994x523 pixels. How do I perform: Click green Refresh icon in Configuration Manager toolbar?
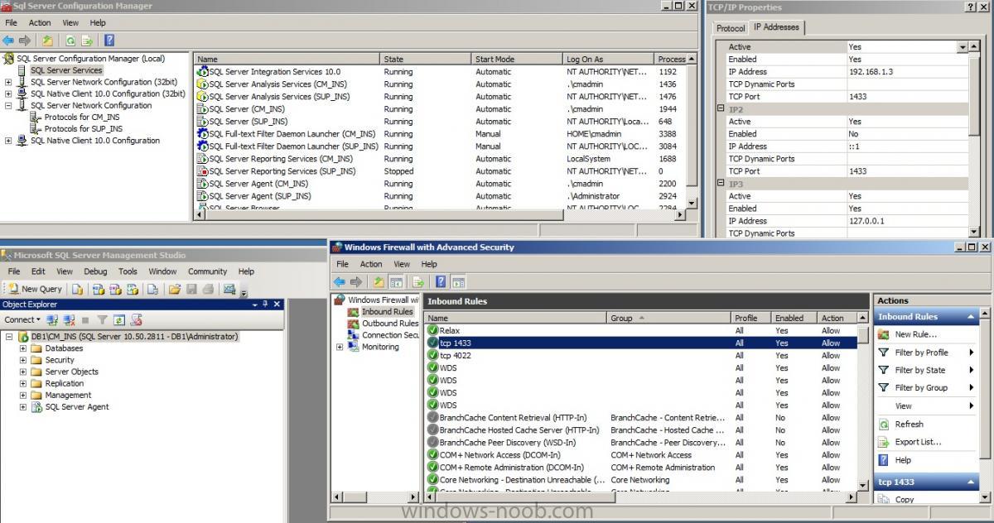[x=70, y=40]
